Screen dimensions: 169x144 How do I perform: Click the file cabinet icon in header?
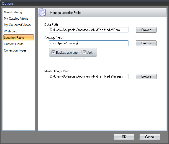pyautogui.click(x=42, y=12)
